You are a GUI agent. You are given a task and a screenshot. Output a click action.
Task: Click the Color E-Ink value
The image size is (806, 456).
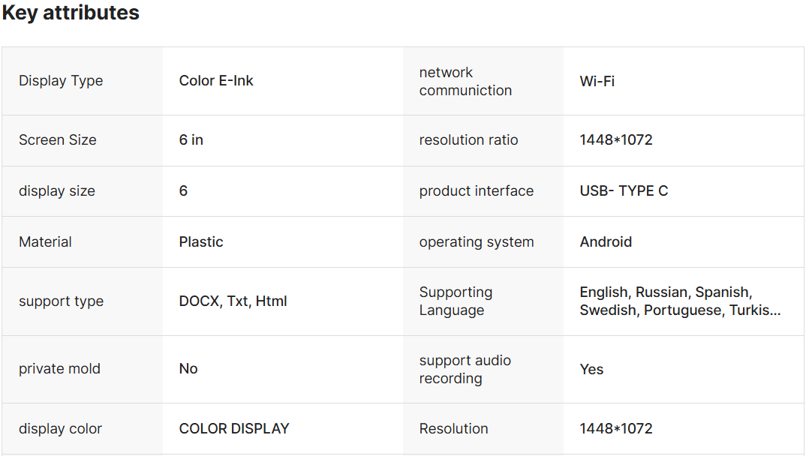[216, 81]
